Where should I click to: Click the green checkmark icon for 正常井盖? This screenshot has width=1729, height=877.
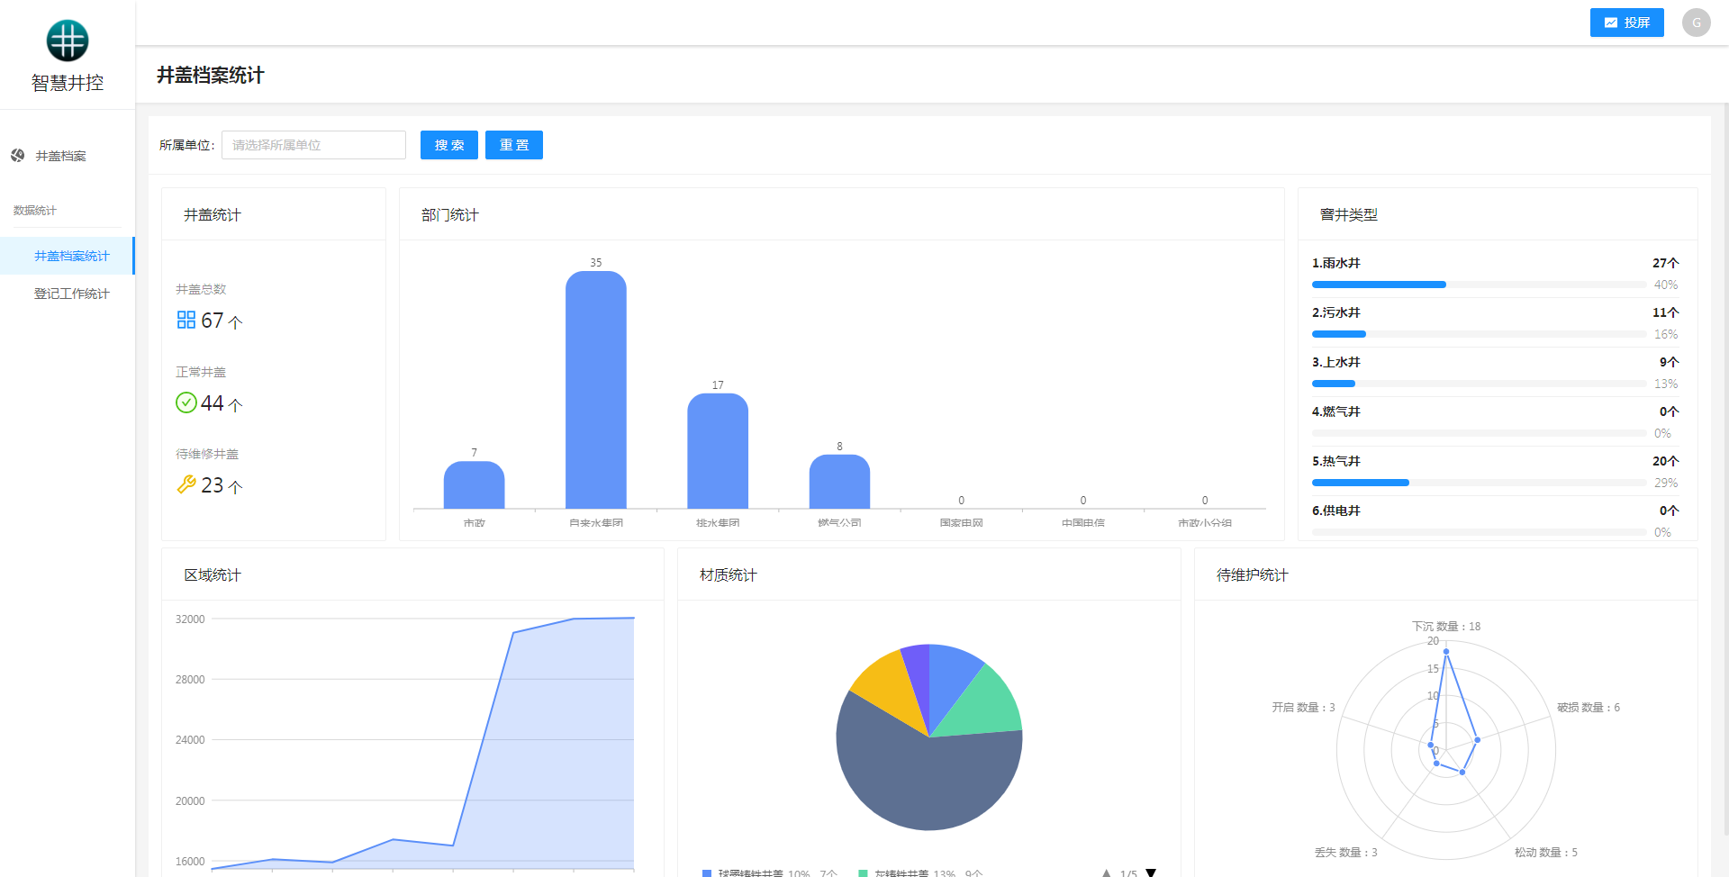pyautogui.click(x=186, y=402)
